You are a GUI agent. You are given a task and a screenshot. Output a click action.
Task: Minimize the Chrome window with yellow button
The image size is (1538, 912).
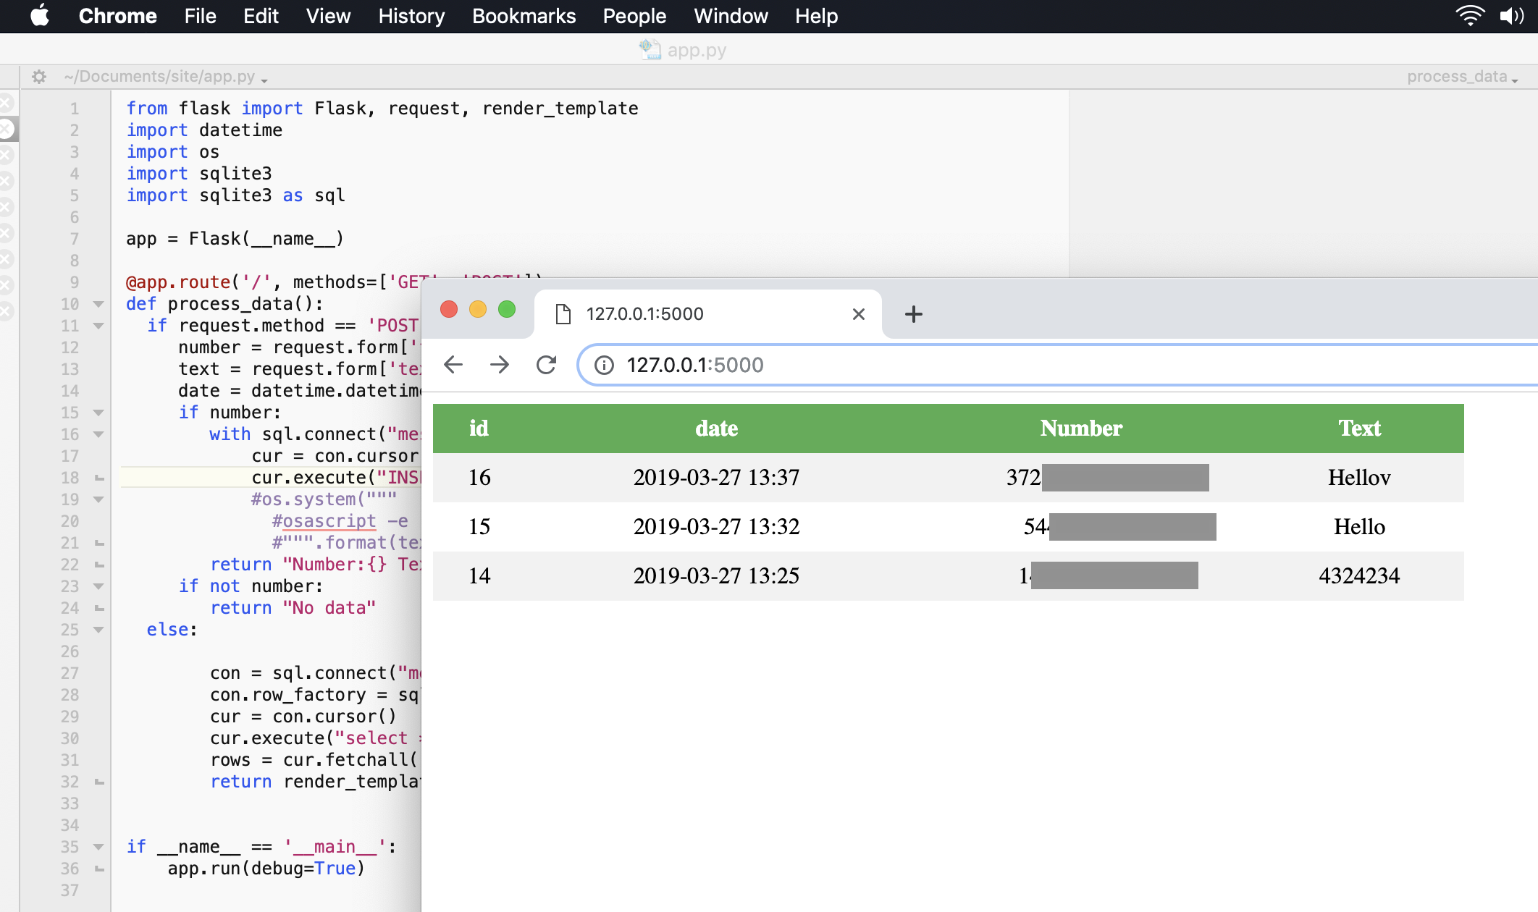[x=478, y=310]
